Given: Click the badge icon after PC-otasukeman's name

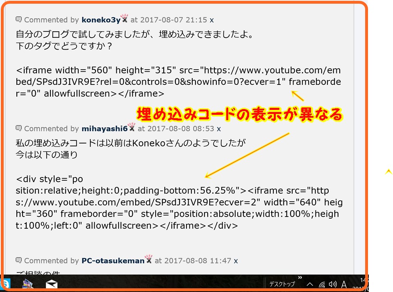Looking at the screenshot, I should point(149,259).
